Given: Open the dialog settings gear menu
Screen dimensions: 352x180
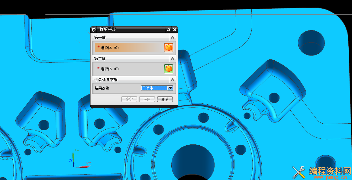Looking at the screenshot, I should (94, 30).
